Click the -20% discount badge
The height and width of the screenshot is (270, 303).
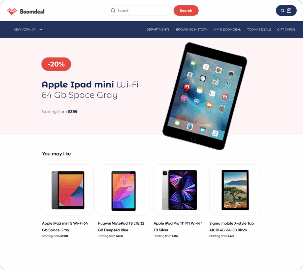point(56,64)
